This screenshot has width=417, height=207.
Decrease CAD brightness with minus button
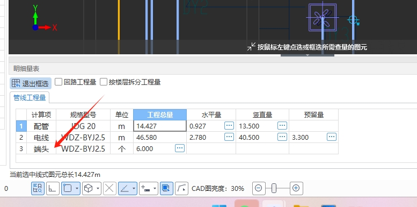(258, 188)
